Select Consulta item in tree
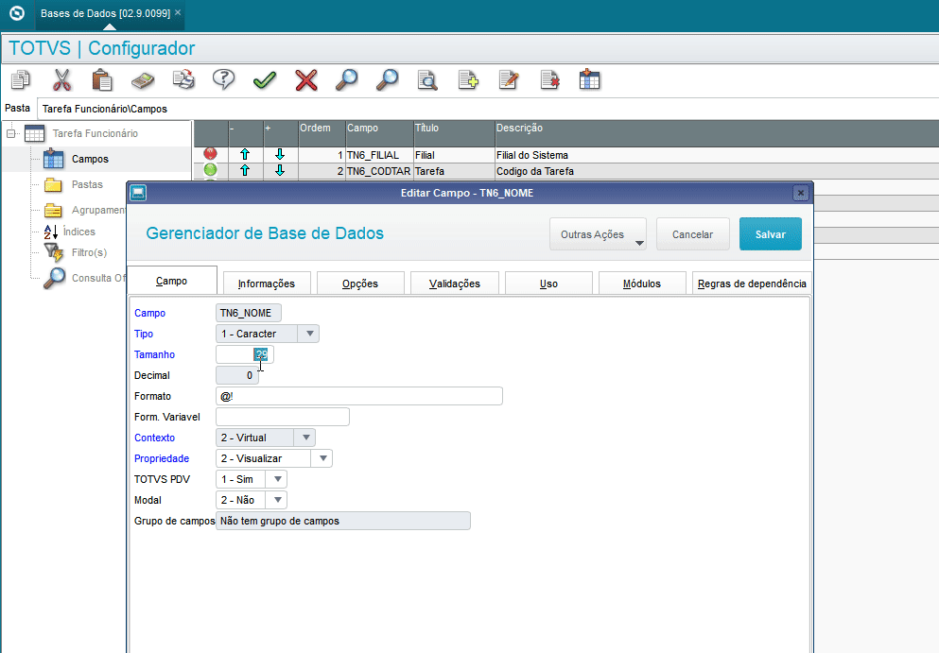Viewport: 939px width, 653px height. coord(98,278)
